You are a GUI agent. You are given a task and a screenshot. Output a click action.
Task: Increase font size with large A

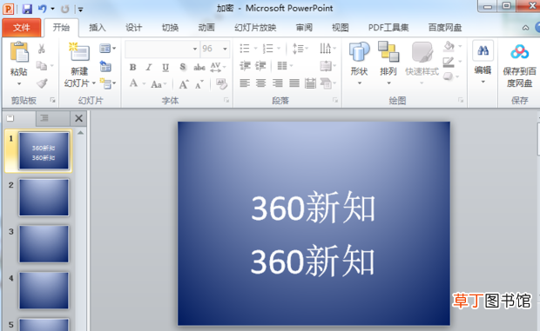point(184,84)
